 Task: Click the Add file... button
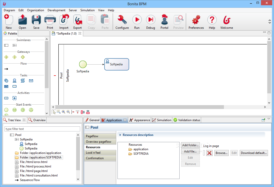(x=190, y=151)
